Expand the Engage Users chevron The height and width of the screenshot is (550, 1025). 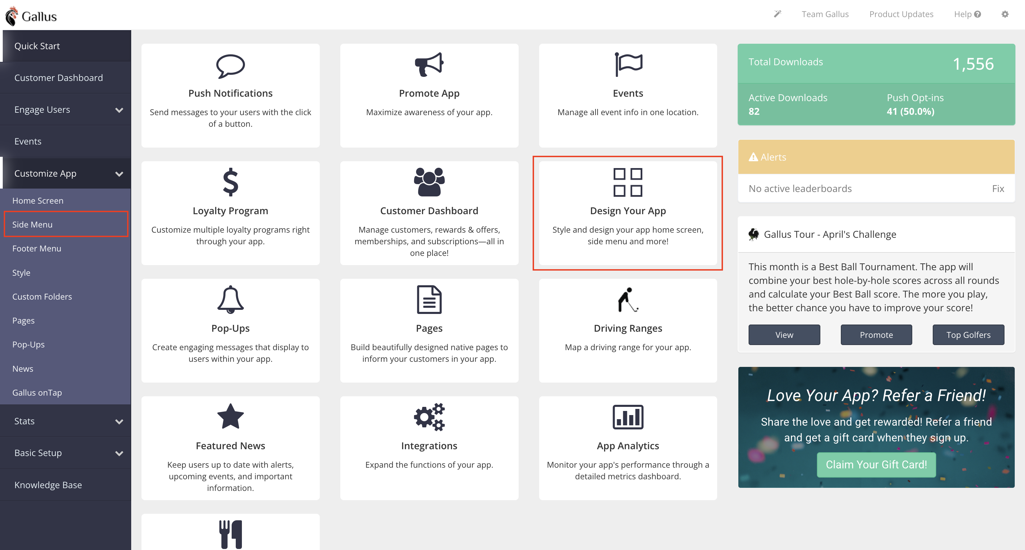(119, 110)
